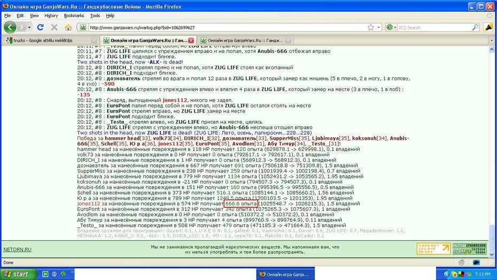Close the third GanjaWars tab
The image size is (497, 280).
tap(288, 41)
